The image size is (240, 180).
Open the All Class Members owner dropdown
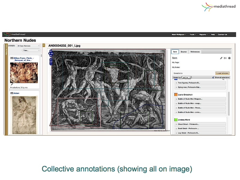click(x=28, y=46)
